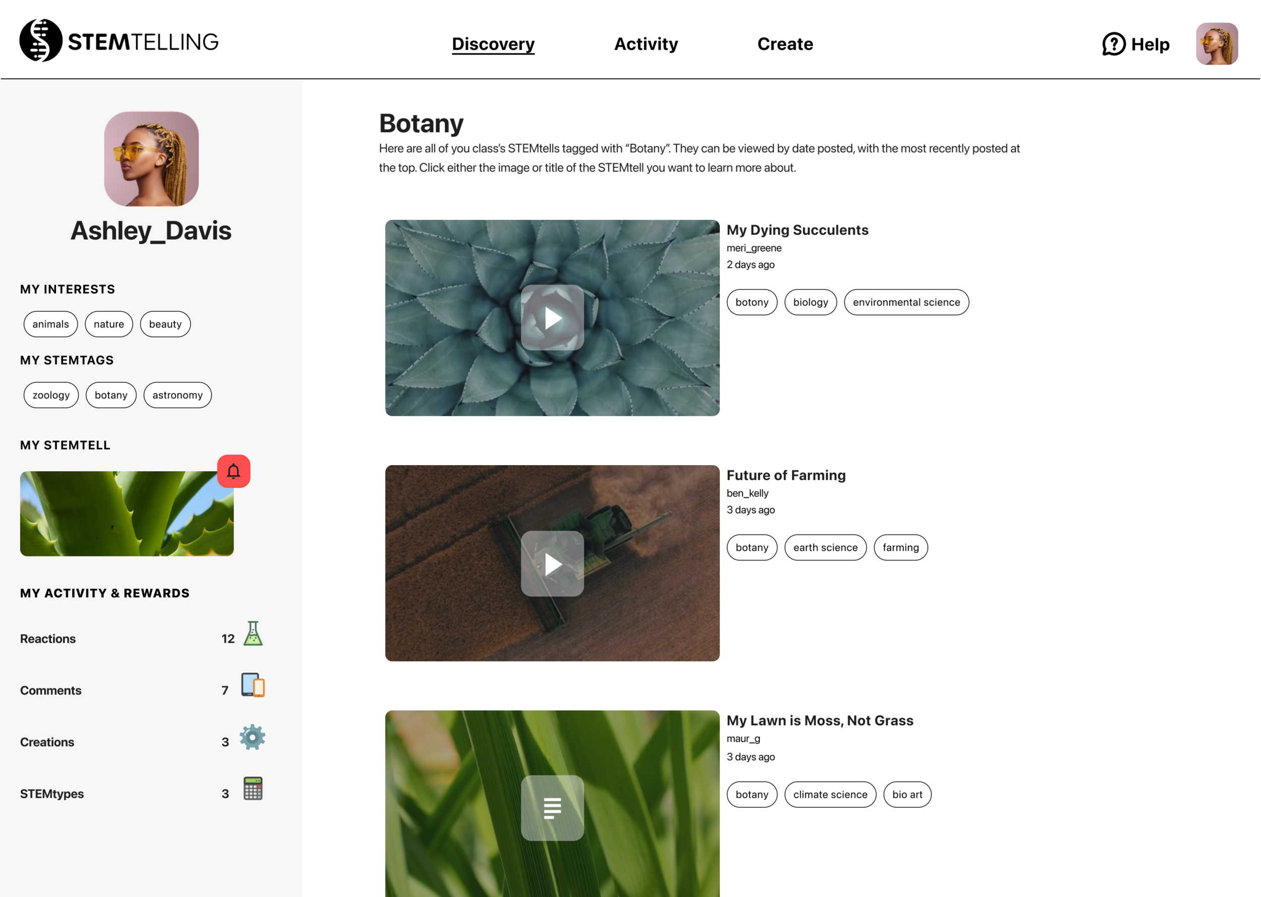Switch to the Activity tab
1261x897 pixels.
(x=646, y=43)
